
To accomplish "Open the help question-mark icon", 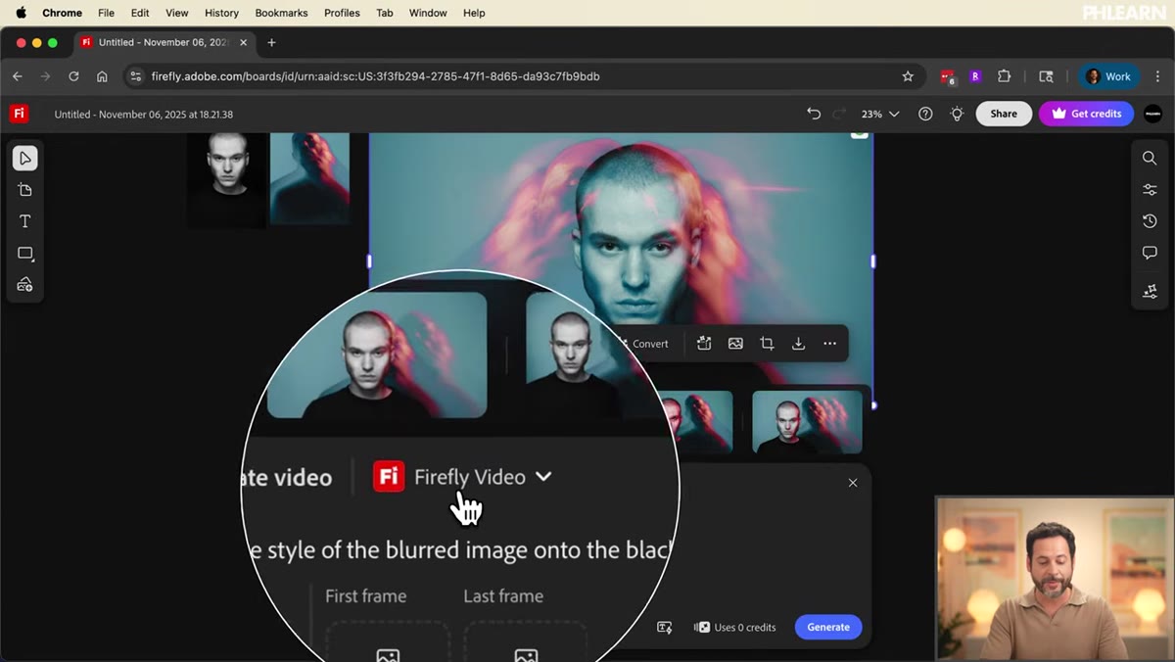I will tap(925, 114).
